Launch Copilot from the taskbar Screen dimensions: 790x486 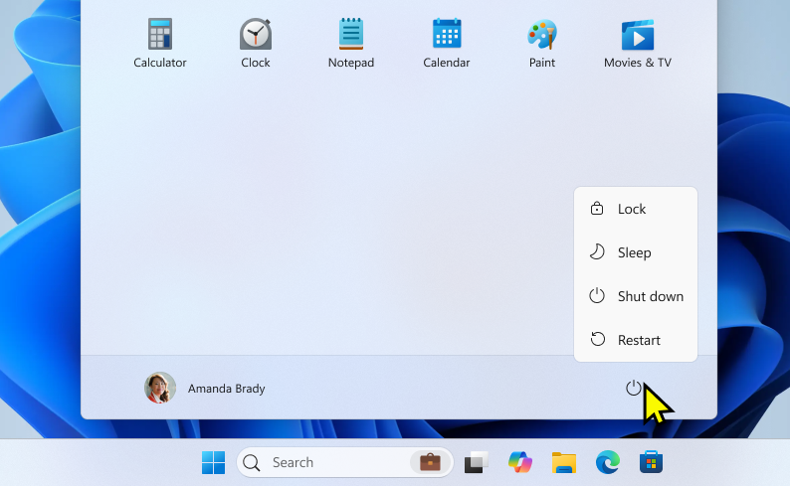[x=520, y=462]
